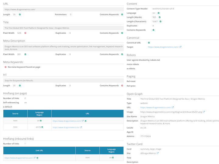The height and width of the screenshot is (164, 219).
Task: Open the external link icon next to @DragonMetrics
Action: pos(157,153)
